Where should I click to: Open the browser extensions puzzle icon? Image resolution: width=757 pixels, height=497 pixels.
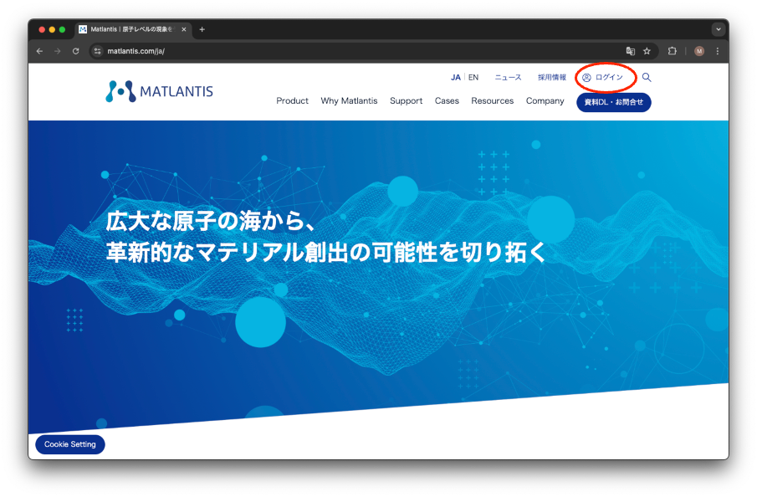672,51
